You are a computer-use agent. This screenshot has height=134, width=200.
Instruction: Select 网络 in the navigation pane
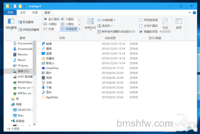tap(16, 104)
